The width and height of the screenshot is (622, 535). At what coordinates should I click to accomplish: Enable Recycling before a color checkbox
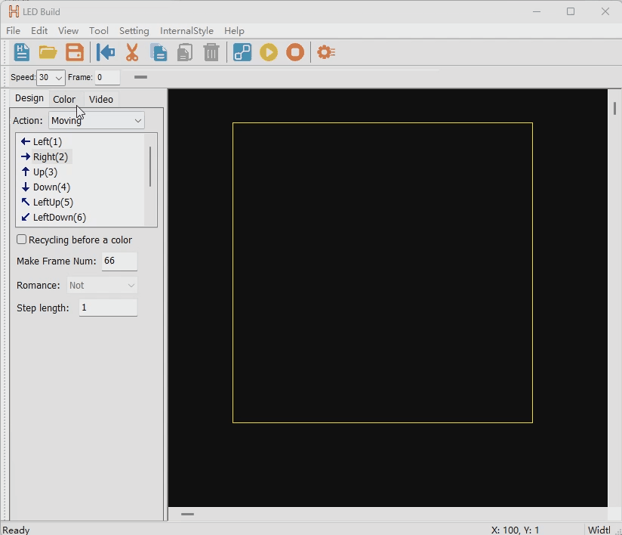click(21, 239)
